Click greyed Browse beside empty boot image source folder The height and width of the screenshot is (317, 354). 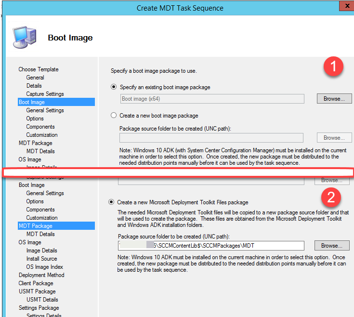[334, 138]
